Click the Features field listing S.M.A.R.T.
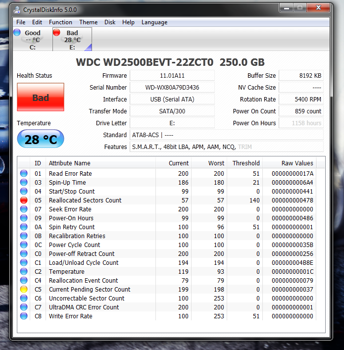The width and height of the screenshot is (344, 350). 227,147
